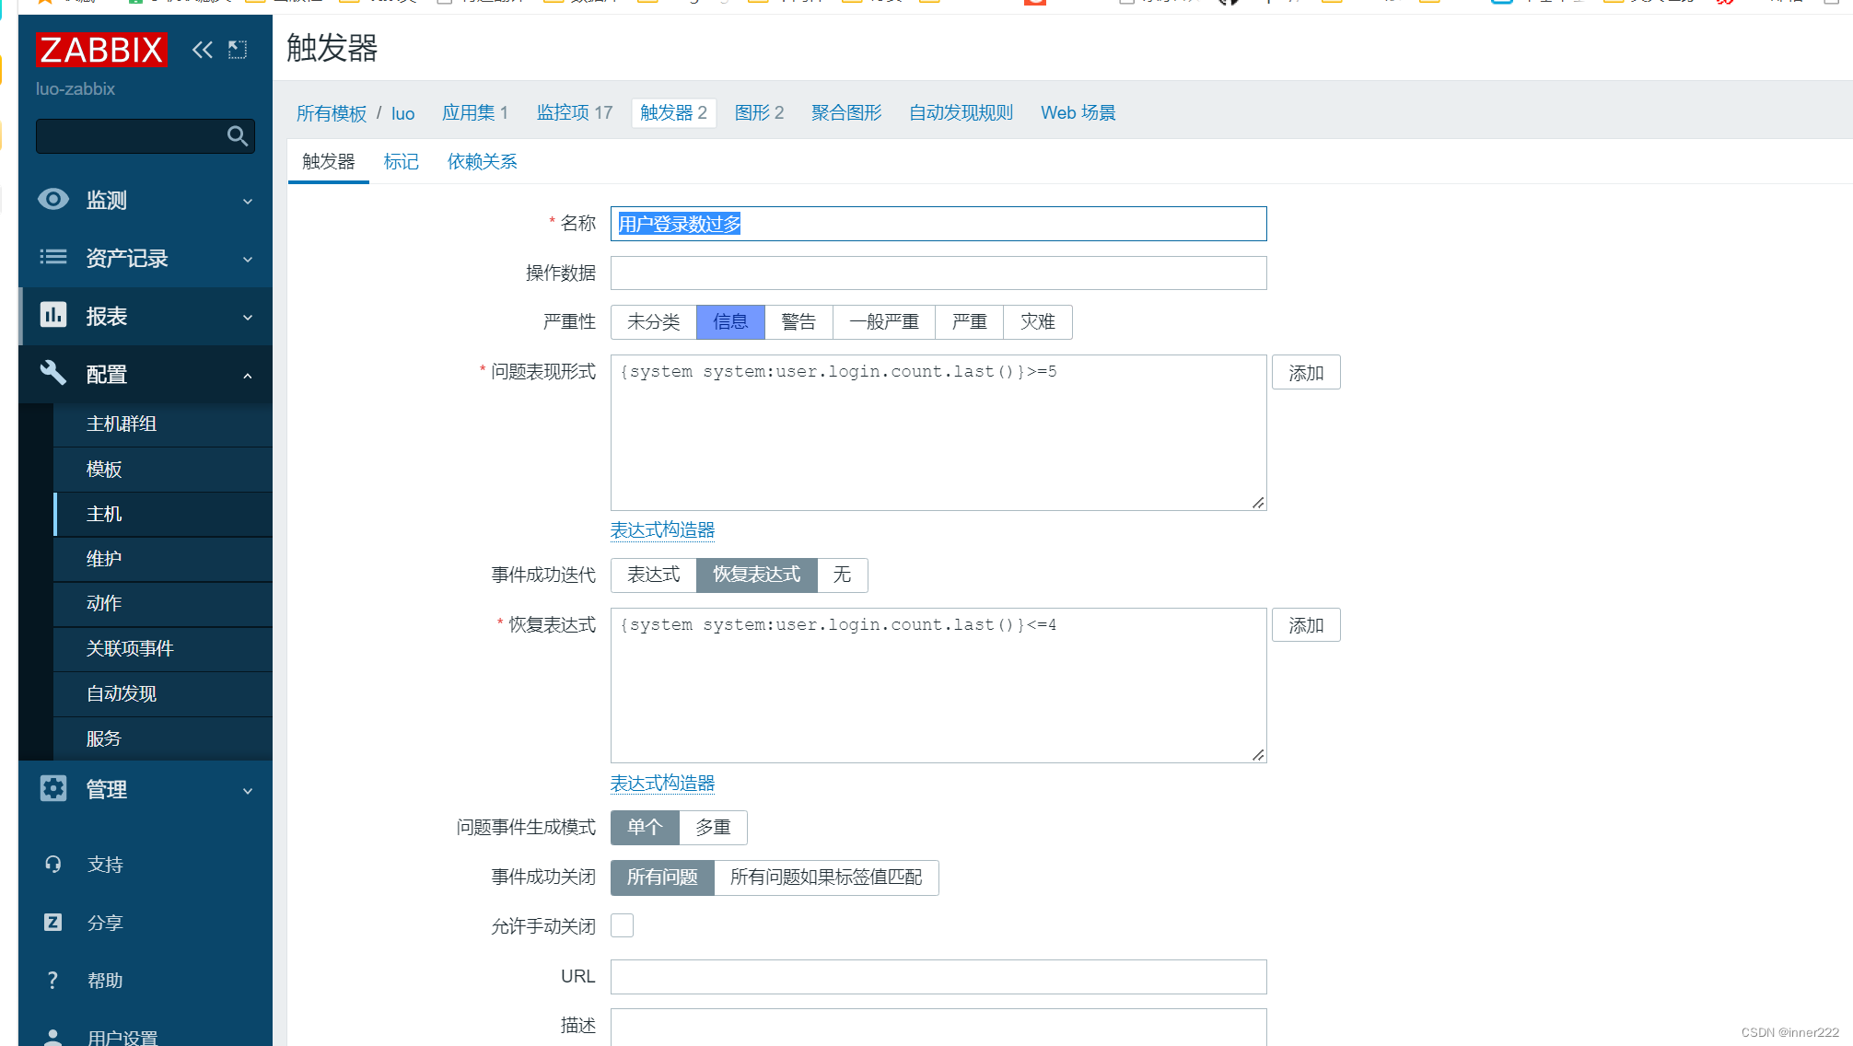Switch to the 触发器 form tab
Screen dimensions: 1853x1046
pyautogui.click(x=329, y=161)
